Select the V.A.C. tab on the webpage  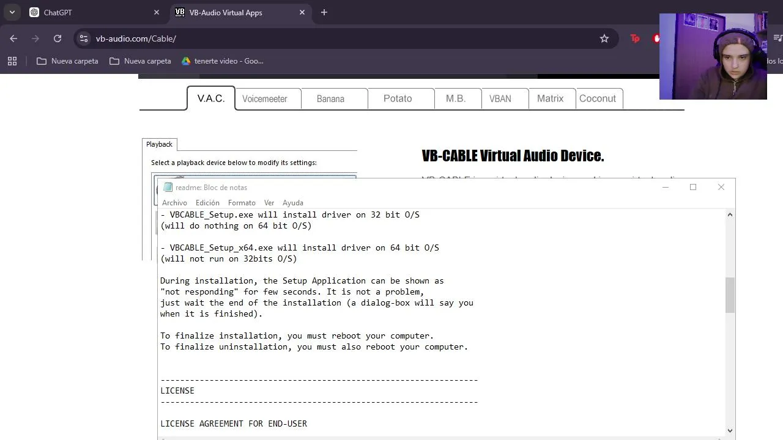coord(211,98)
